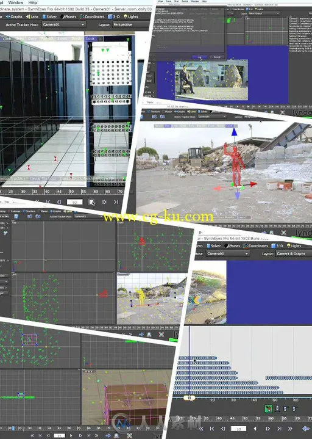This screenshot has width=312, height=439.
Task: Click crossed-arrows icon under junkyard red-figure view
Action: tap(283, 233)
